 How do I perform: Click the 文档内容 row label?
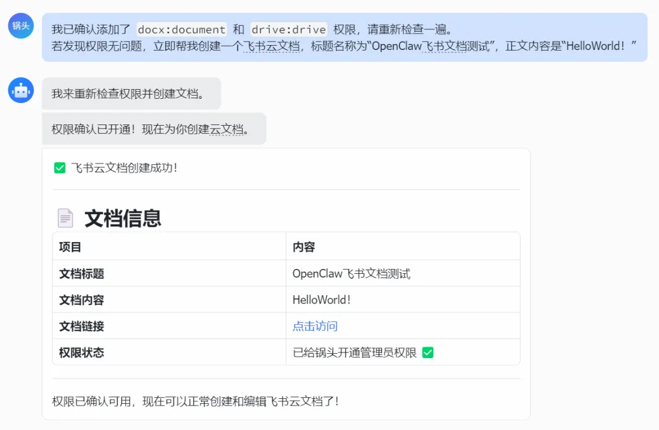(82, 300)
